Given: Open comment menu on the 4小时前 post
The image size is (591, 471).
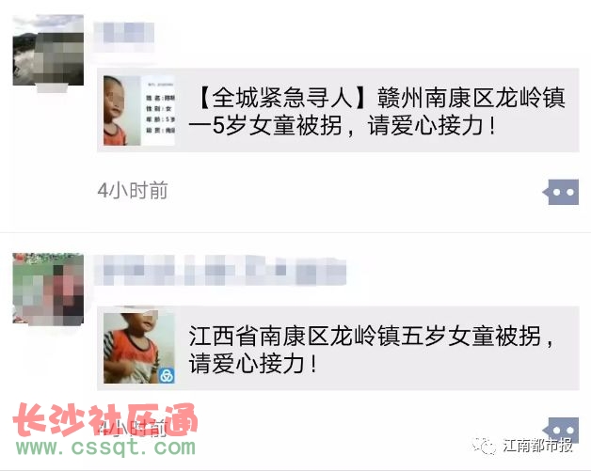Looking at the screenshot, I should point(561,192).
